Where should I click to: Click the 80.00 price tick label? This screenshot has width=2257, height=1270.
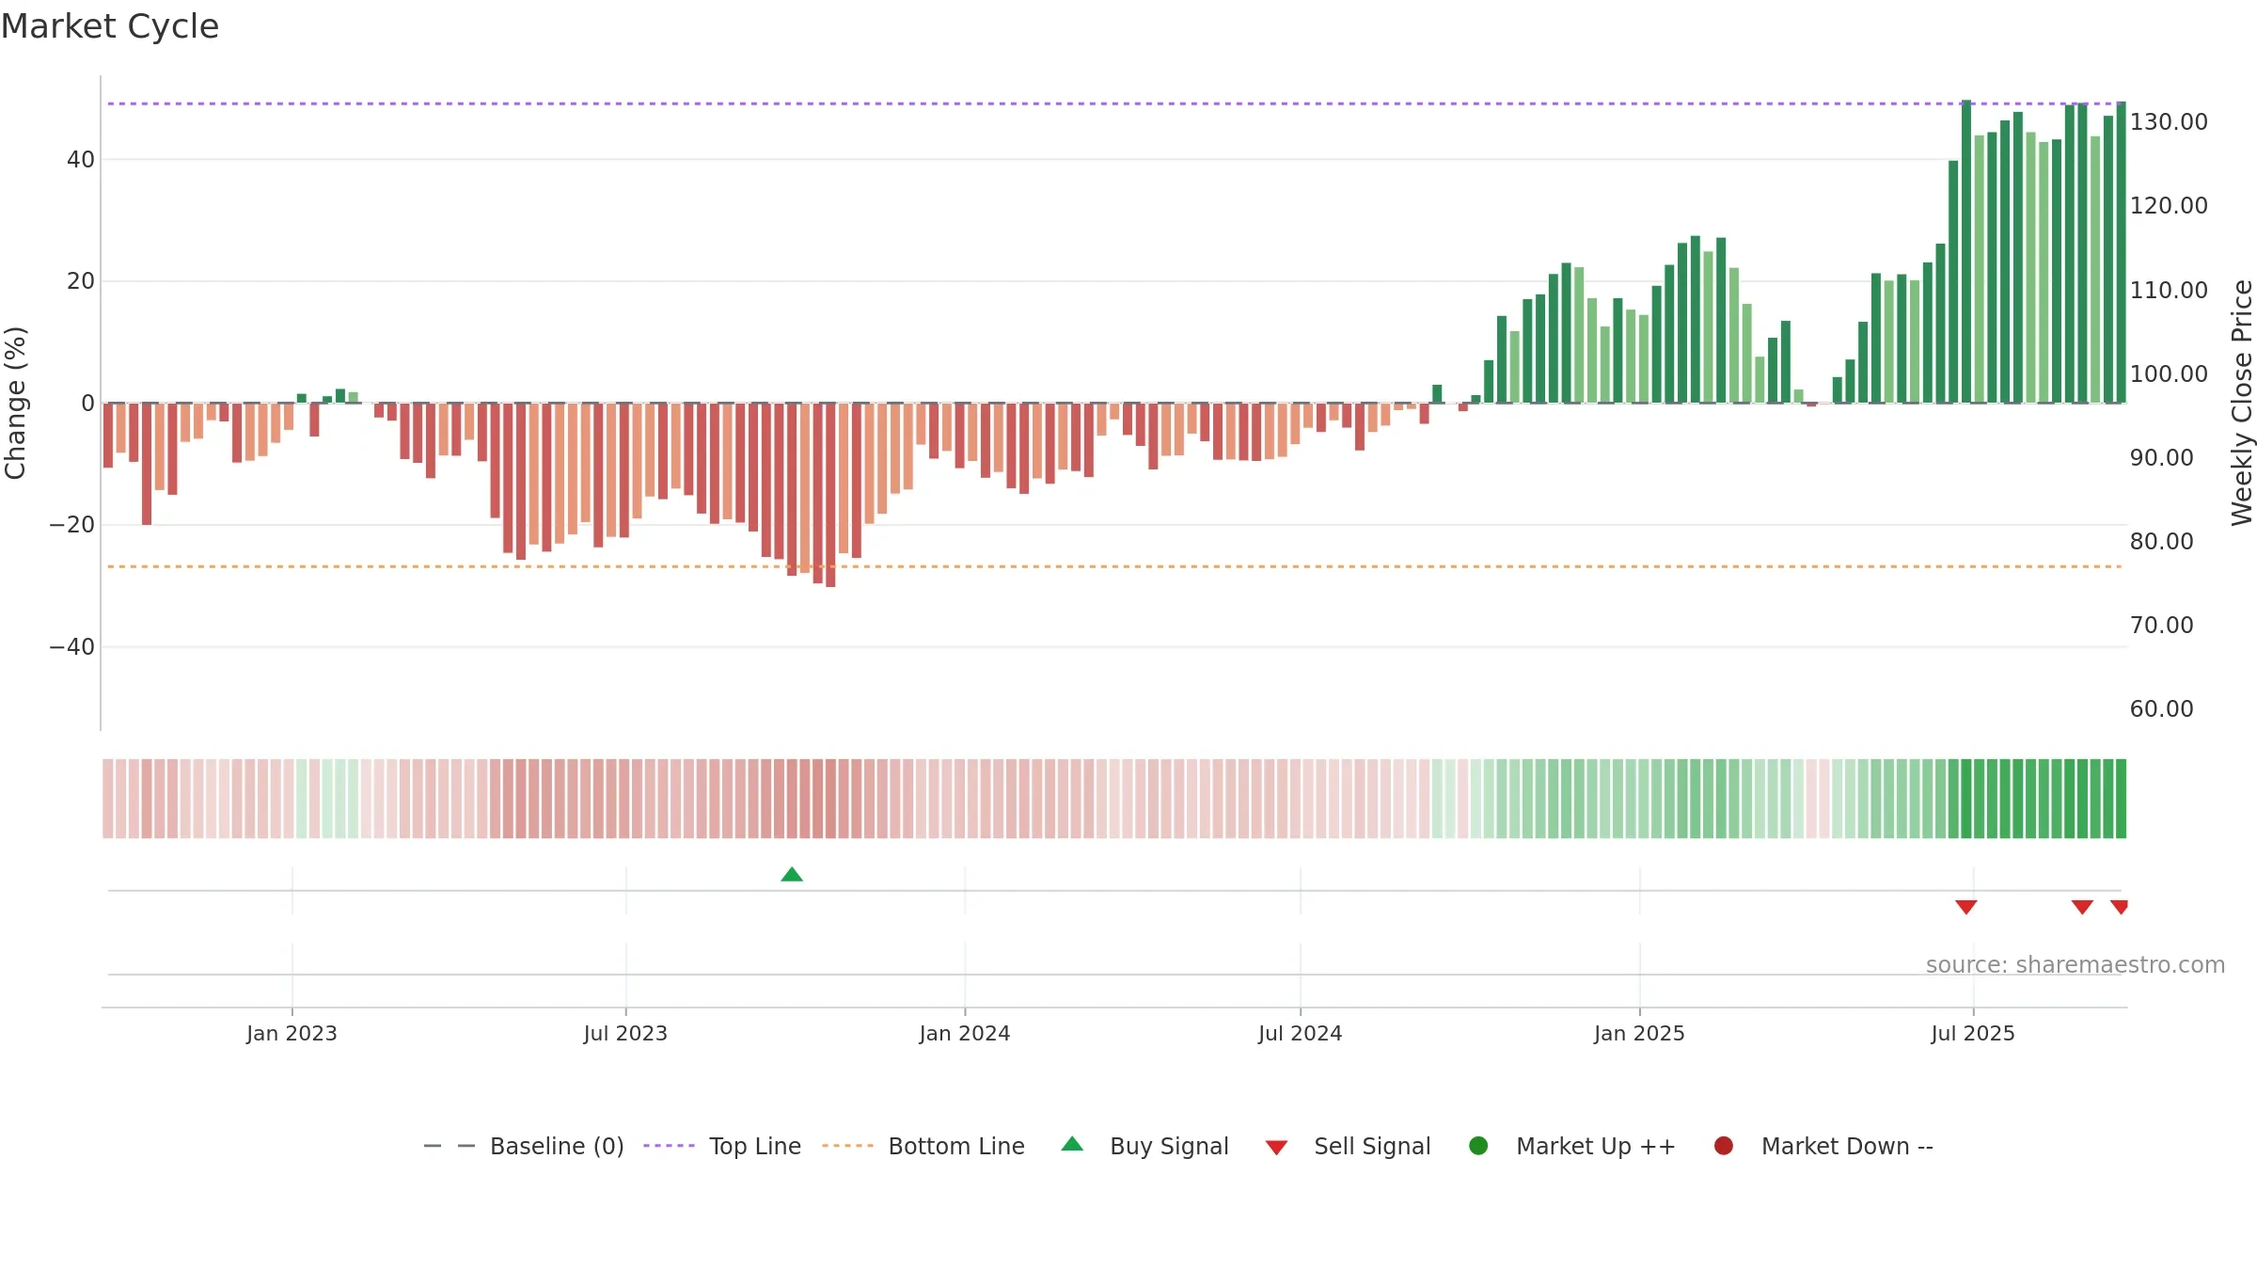[x=2161, y=542]
